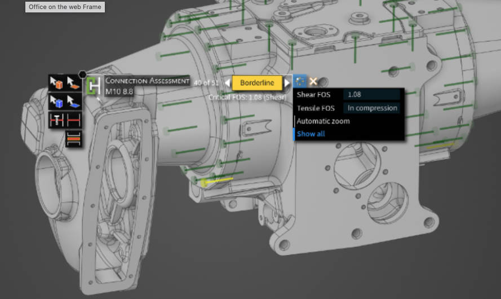Choose the plain red line connector icon
The width and height of the screenshot is (501, 299).
(73, 120)
